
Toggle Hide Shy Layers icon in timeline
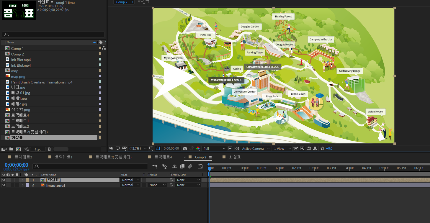[x=175, y=166]
